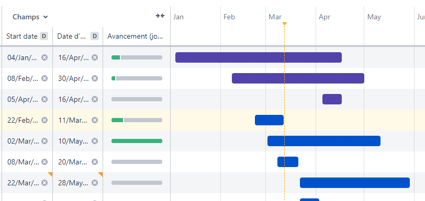Select blue timeline bar ending 28/May
The image size is (425, 201).
[355, 183]
